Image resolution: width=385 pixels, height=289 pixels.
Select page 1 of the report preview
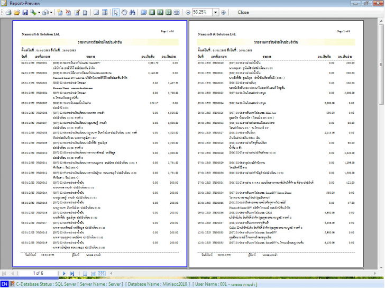point(99,144)
